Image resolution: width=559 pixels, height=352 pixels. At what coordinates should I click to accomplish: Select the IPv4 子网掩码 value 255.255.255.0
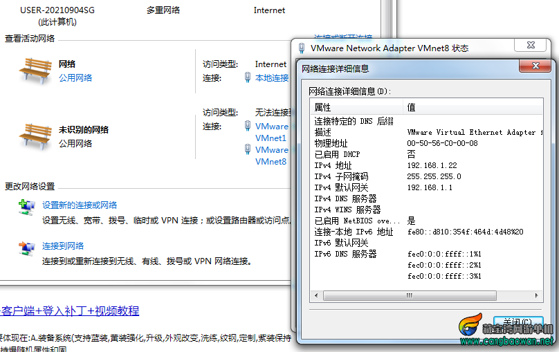[434, 176]
